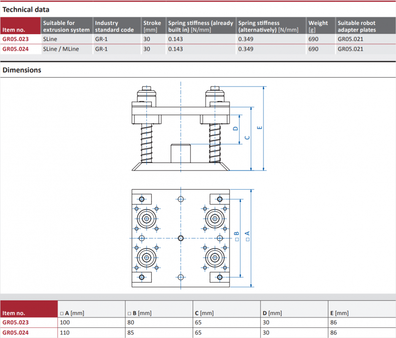Click the stroke value 30 for GR05.024

[x=147, y=49]
